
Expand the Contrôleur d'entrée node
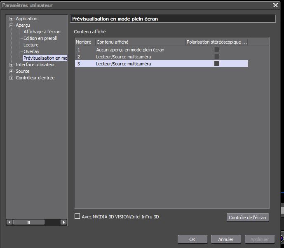tap(11, 78)
